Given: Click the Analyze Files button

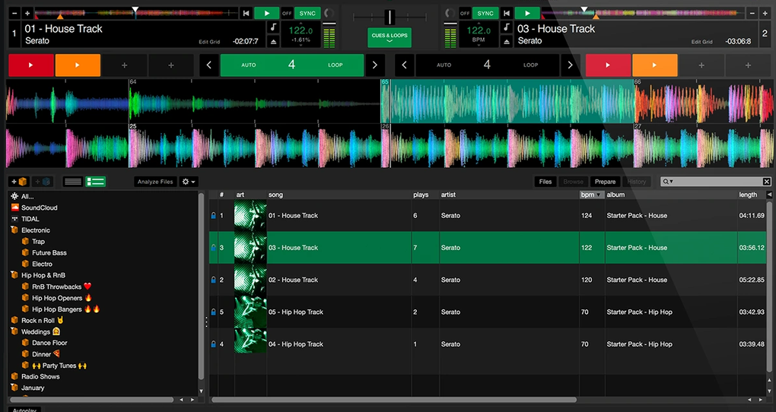Looking at the screenshot, I should [155, 182].
